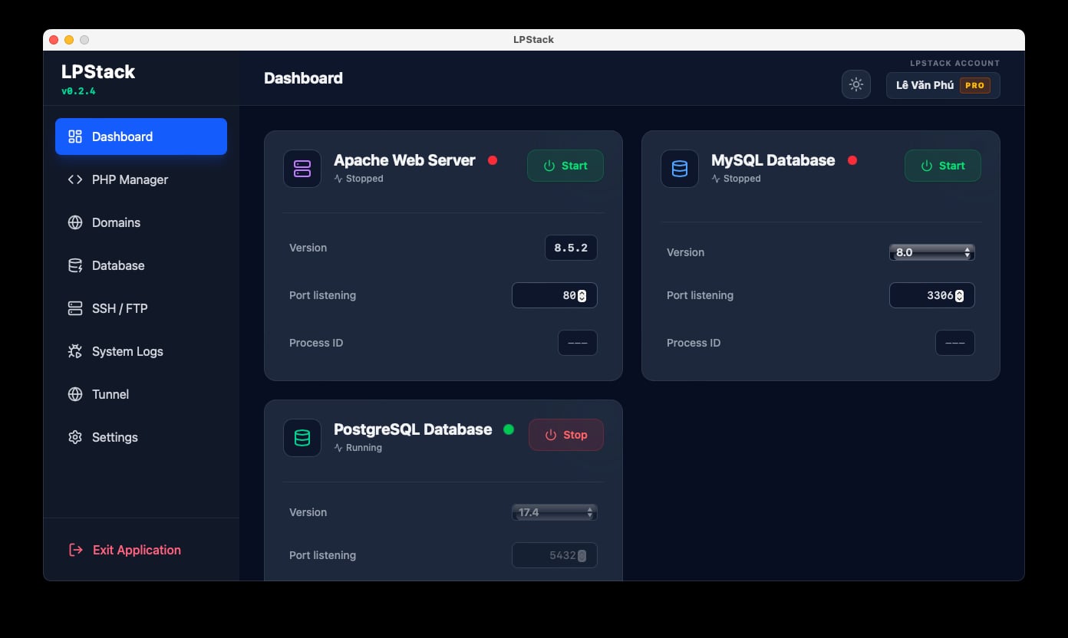
Task: Click the Dashboard grid icon
Action: click(x=75, y=136)
